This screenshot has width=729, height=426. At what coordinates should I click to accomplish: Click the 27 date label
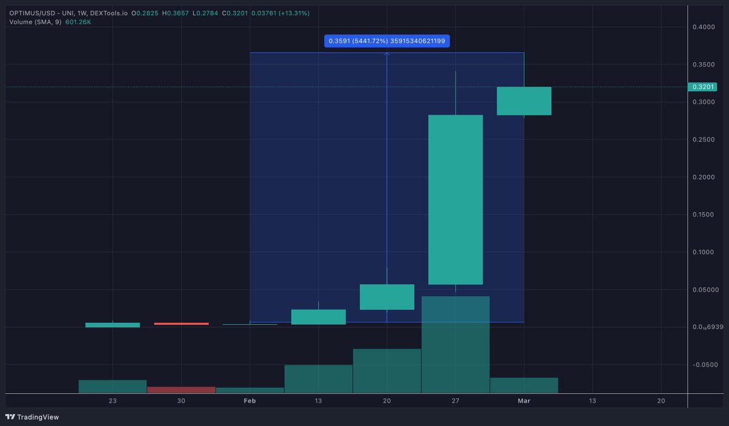pos(455,401)
